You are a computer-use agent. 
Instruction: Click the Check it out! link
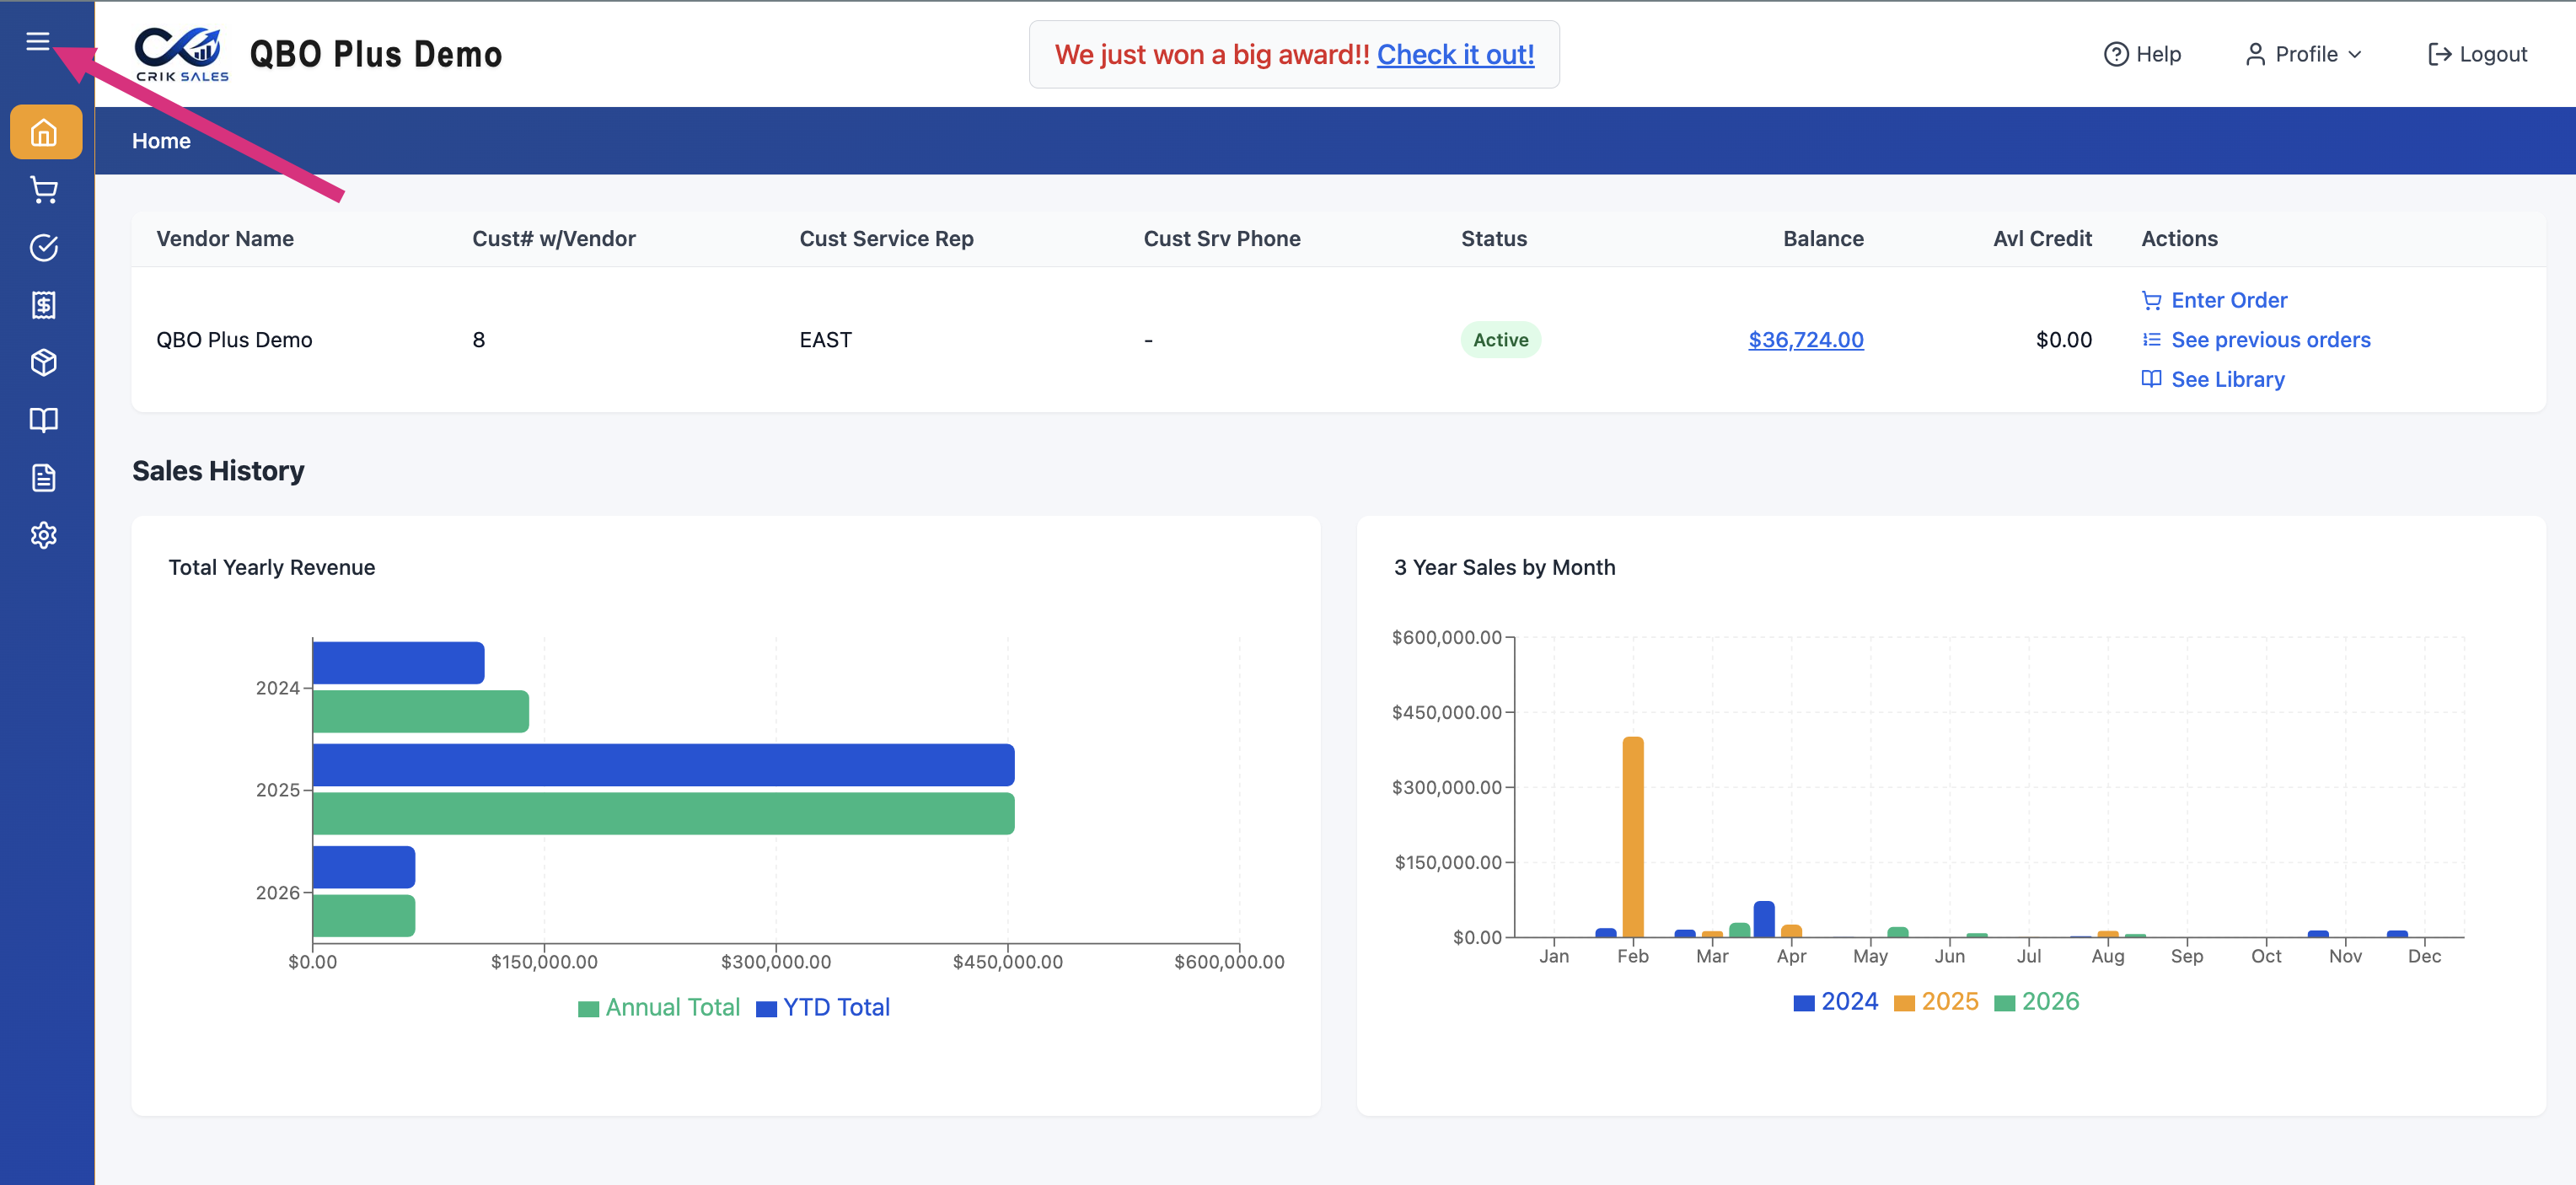[x=1455, y=54]
